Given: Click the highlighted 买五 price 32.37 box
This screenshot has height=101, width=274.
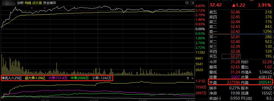Looking at the screenshot, I should tap(231, 56).
